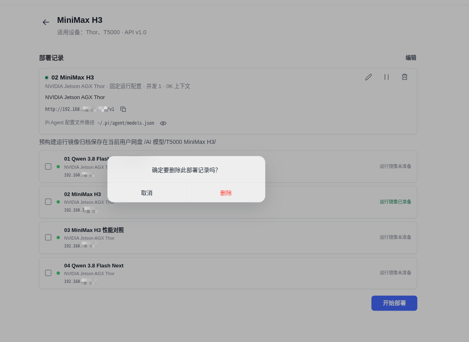469x342 pixels.
Task: Show Pi Agent config with eye icon
Action: click(x=163, y=123)
